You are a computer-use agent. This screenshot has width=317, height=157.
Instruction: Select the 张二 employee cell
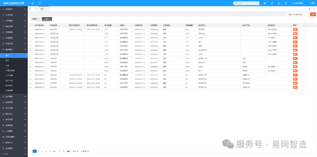pos(200,42)
